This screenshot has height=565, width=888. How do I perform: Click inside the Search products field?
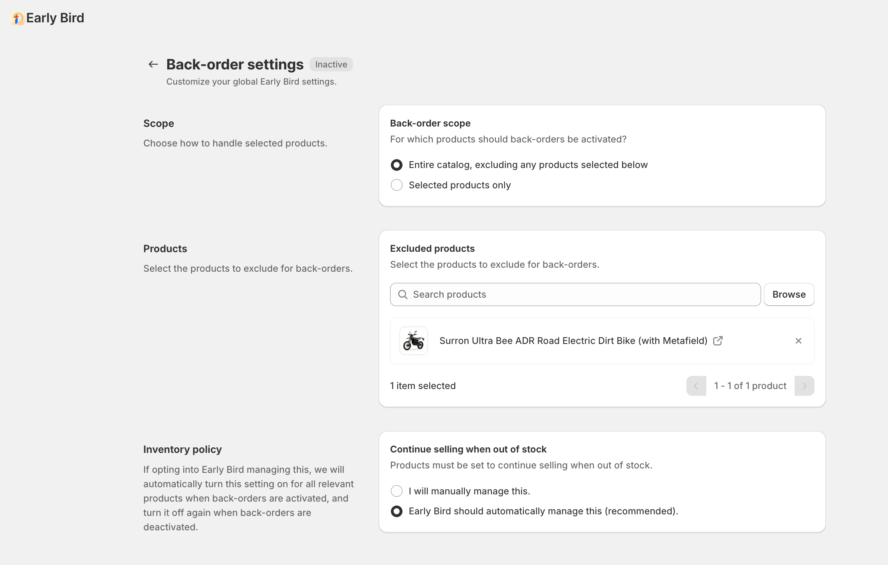(x=519, y=294)
